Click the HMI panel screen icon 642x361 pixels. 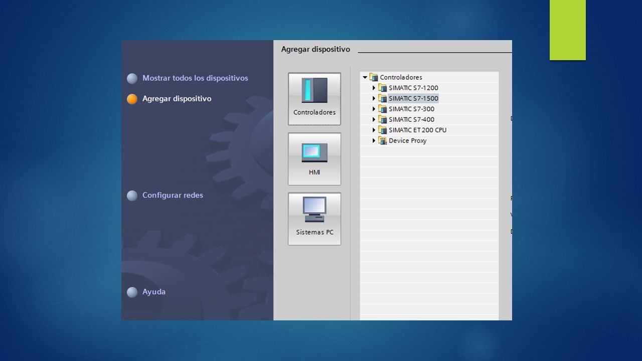314,152
